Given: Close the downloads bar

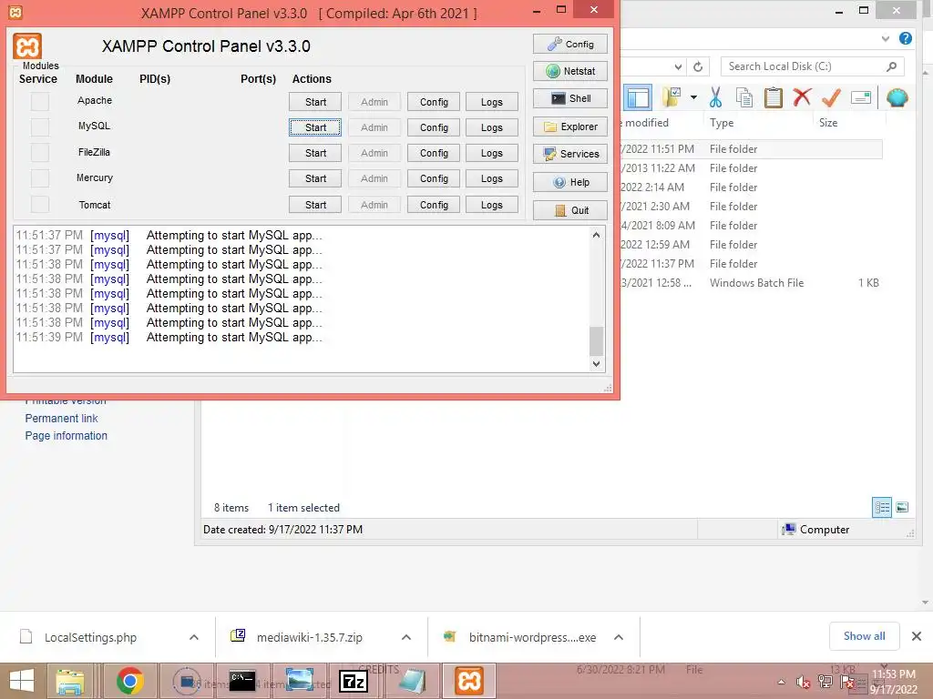Looking at the screenshot, I should pyautogui.click(x=917, y=636).
